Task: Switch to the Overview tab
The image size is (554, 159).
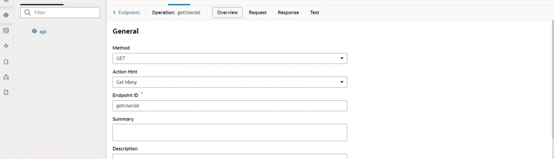Action: pyautogui.click(x=227, y=13)
